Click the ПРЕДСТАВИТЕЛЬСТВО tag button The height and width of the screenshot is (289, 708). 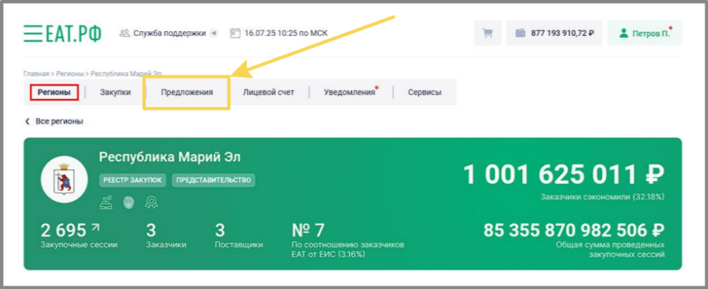(213, 180)
